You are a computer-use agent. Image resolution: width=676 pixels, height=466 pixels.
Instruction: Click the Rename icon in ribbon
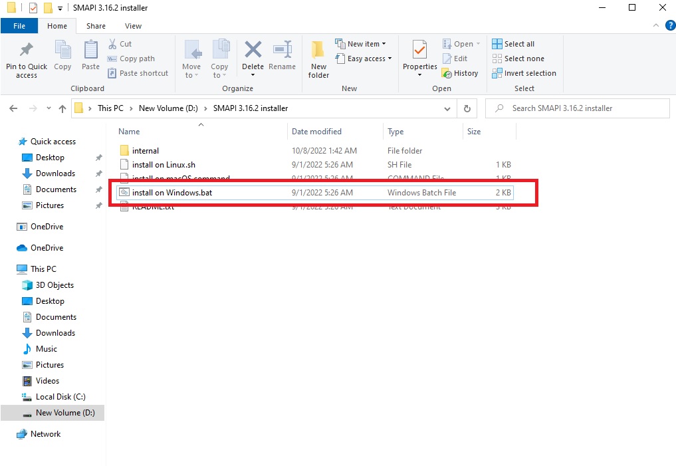[x=282, y=51]
